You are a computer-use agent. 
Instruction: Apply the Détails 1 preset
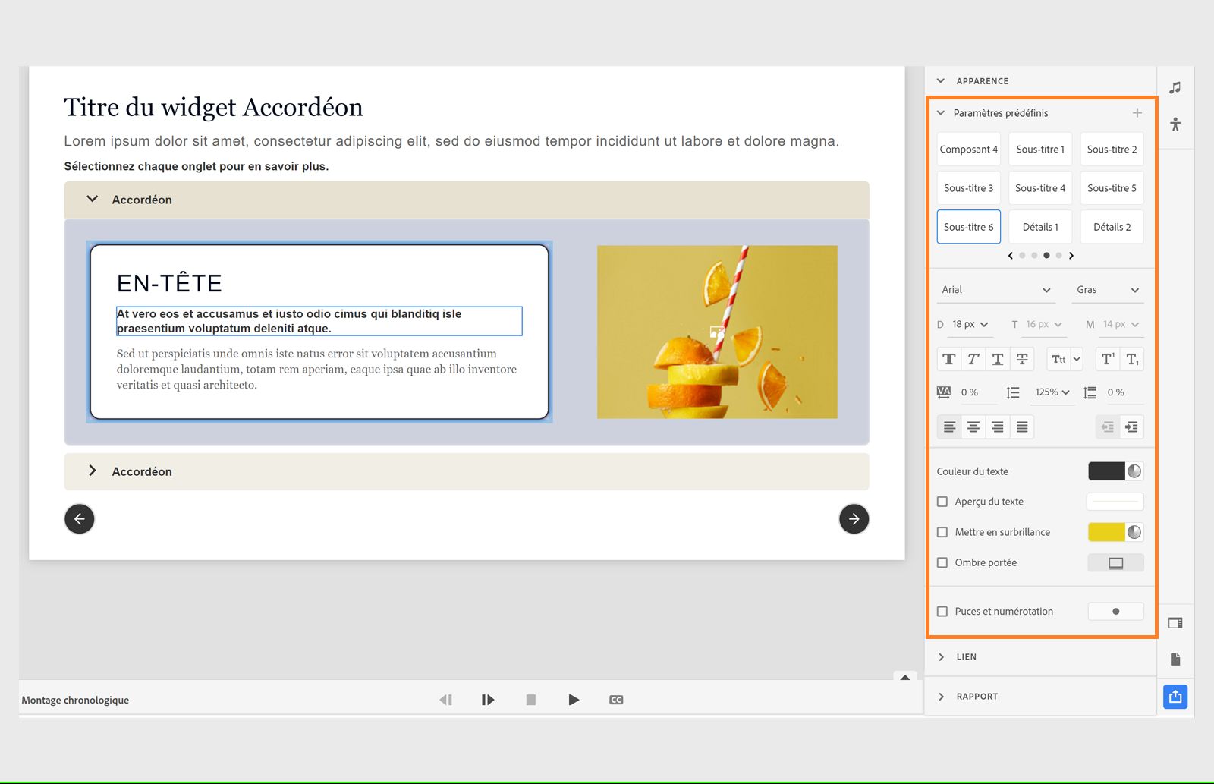[x=1040, y=227]
